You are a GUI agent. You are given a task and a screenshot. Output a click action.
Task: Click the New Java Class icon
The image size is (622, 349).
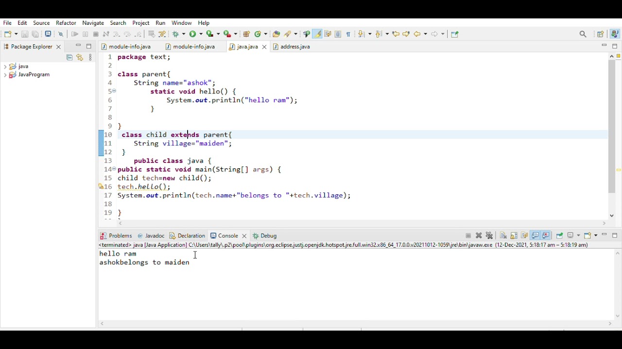(258, 34)
